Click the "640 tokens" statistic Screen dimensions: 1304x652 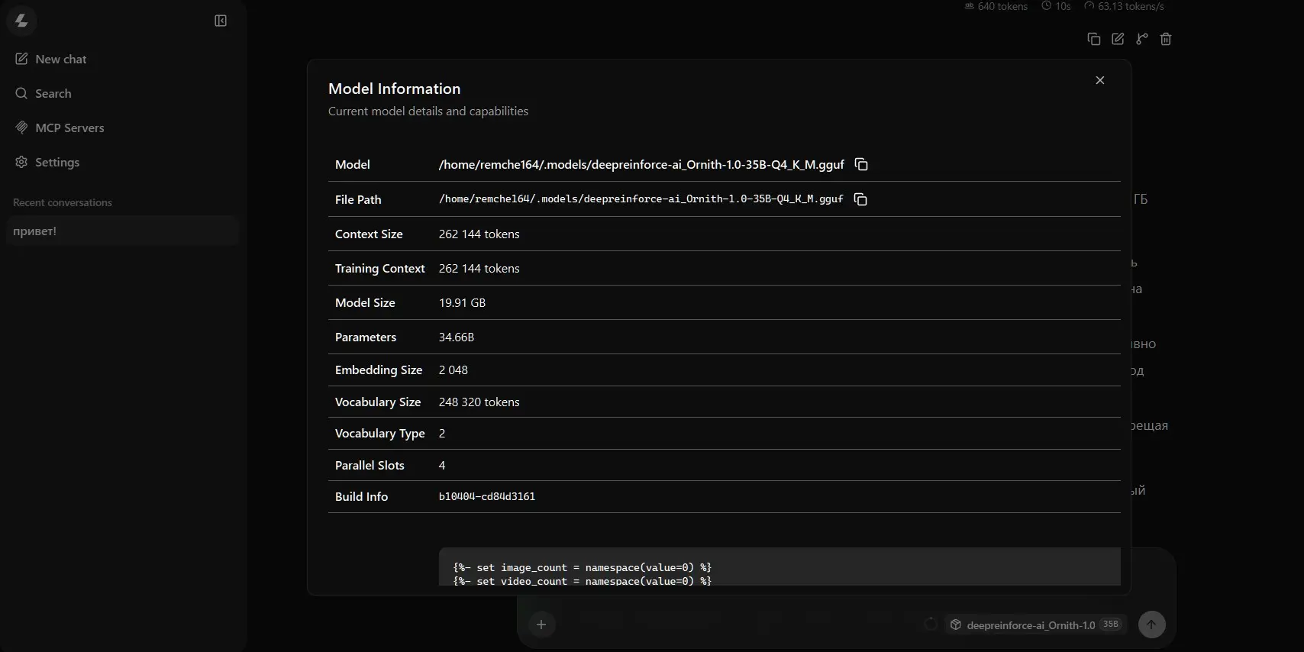(996, 6)
